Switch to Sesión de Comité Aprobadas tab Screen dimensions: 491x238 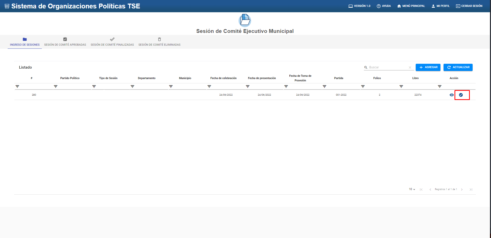(x=65, y=42)
